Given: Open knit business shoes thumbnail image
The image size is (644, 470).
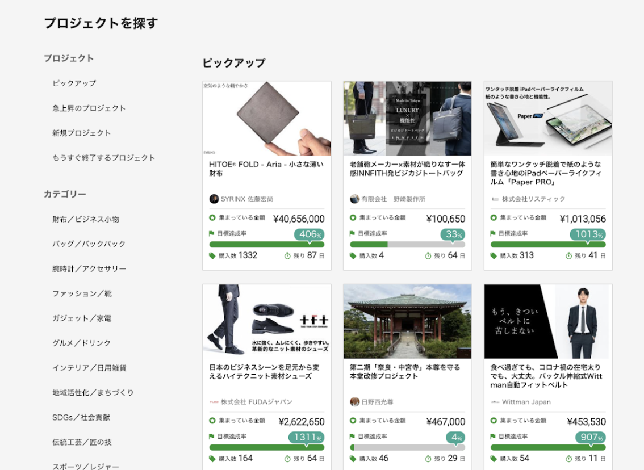Looking at the screenshot, I should (267, 321).
